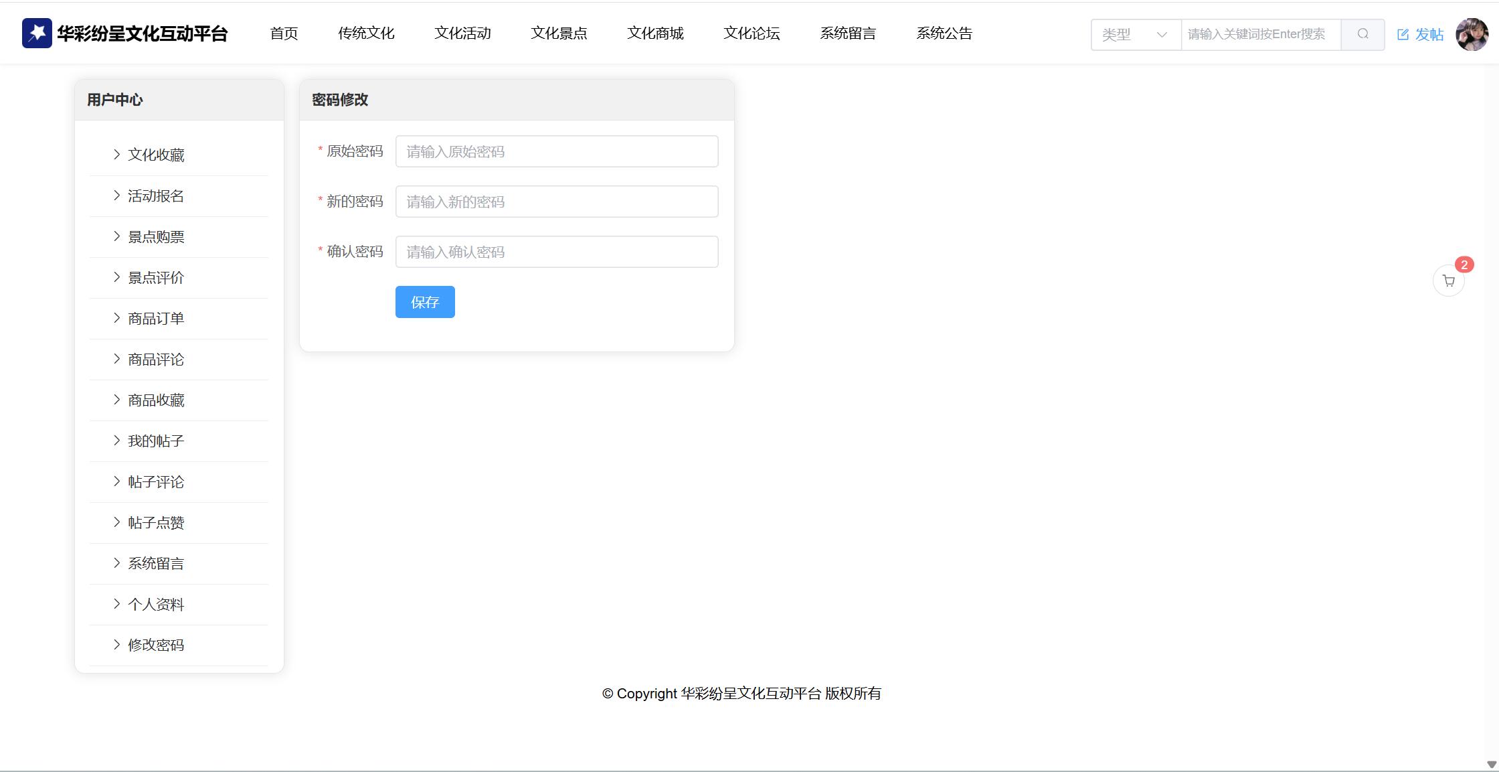Expand 活动报名 in user center
This screenshot has height=772, width=1499.
tap(155, 196)
